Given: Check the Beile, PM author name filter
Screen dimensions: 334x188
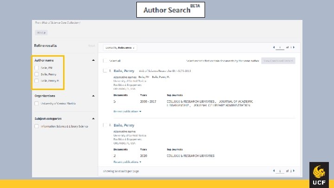Looking at the screenshot, I should (x=37, y=68).
